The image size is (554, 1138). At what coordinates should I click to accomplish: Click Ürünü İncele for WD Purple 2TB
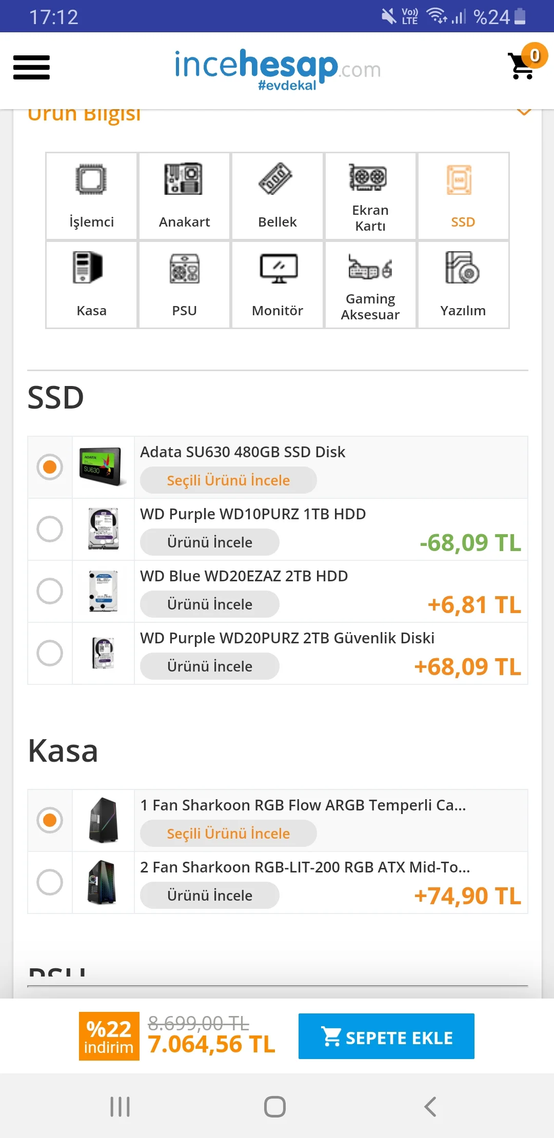pos(210,666)
